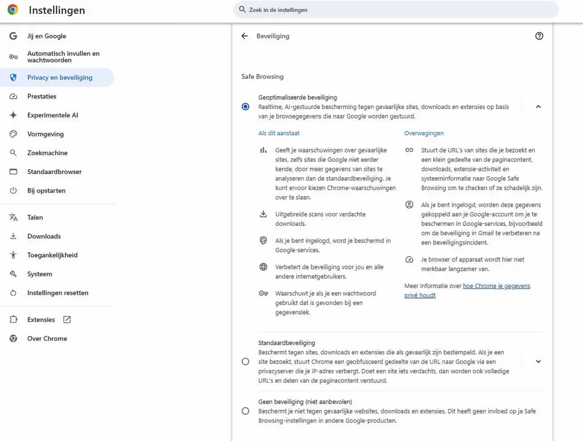
Task: Click the Beveiliging page header text
Action: 273,36
